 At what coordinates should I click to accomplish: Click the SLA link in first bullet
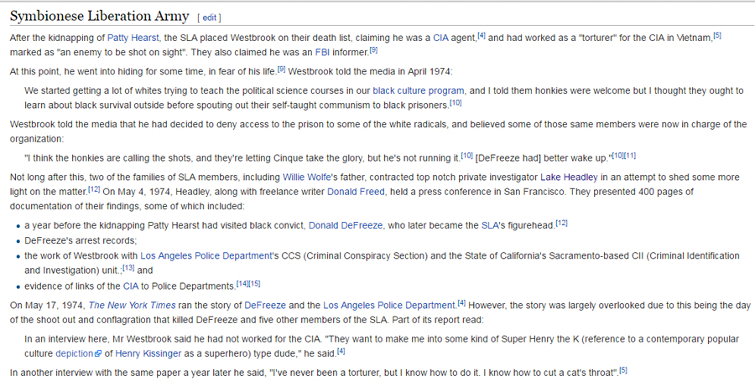tap(491, 226)
